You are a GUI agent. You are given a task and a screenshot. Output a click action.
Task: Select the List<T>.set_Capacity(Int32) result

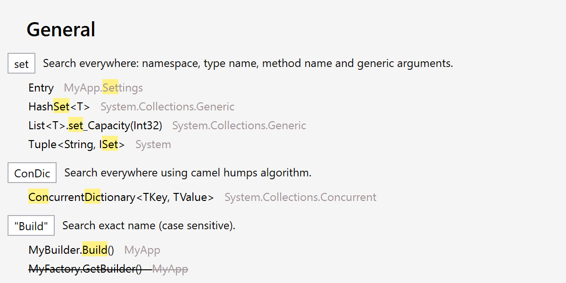click(95, 125)
